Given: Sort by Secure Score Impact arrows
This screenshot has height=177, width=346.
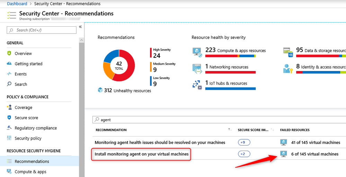Looking at the screenshot, I should click(x=272, y=130).
